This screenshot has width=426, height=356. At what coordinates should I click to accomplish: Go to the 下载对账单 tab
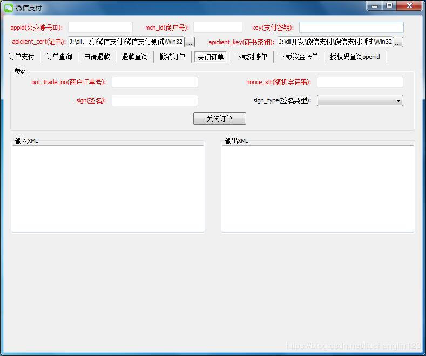point(251,57)
